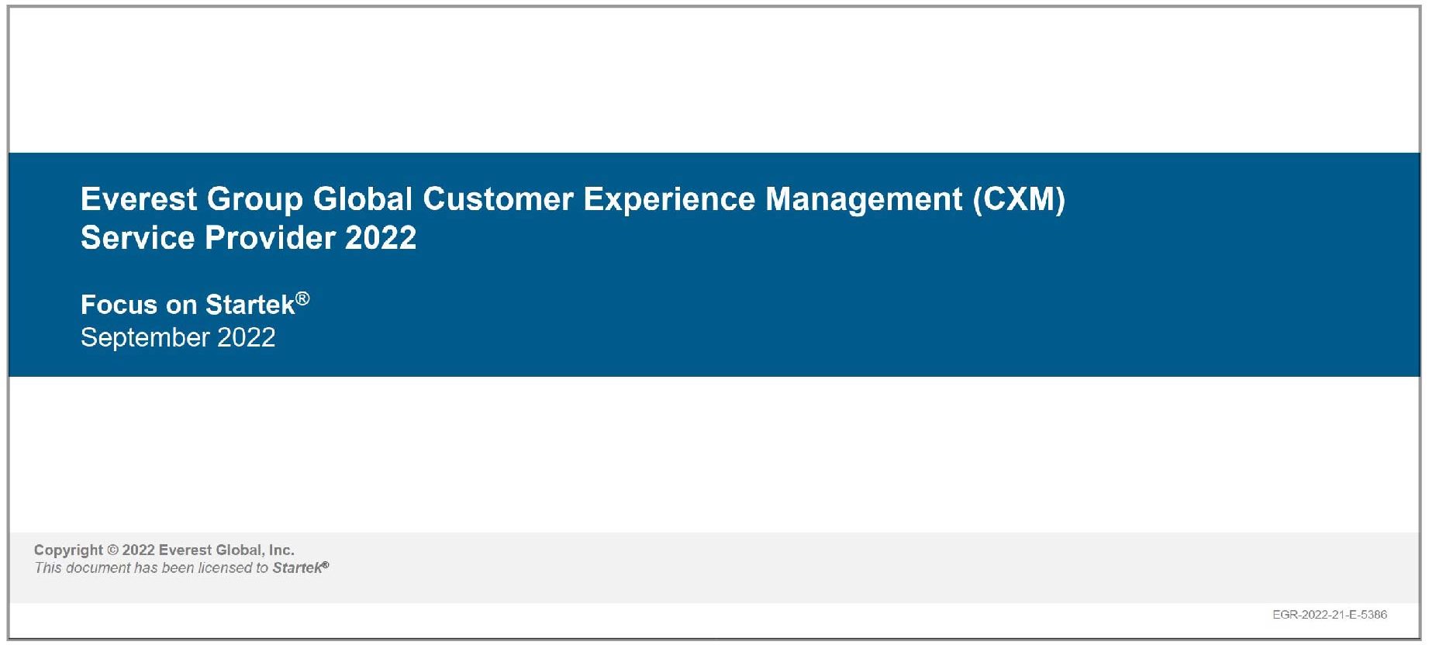This screenshot has width=1429, height=645.
Task: Click the word "Management" in the title
Action: point(864,200)
